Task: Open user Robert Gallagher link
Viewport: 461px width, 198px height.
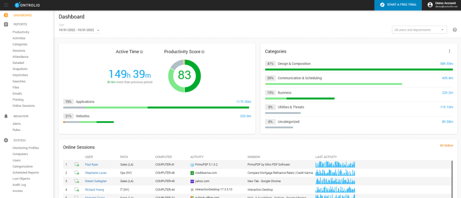Action: tap(96, 181)
